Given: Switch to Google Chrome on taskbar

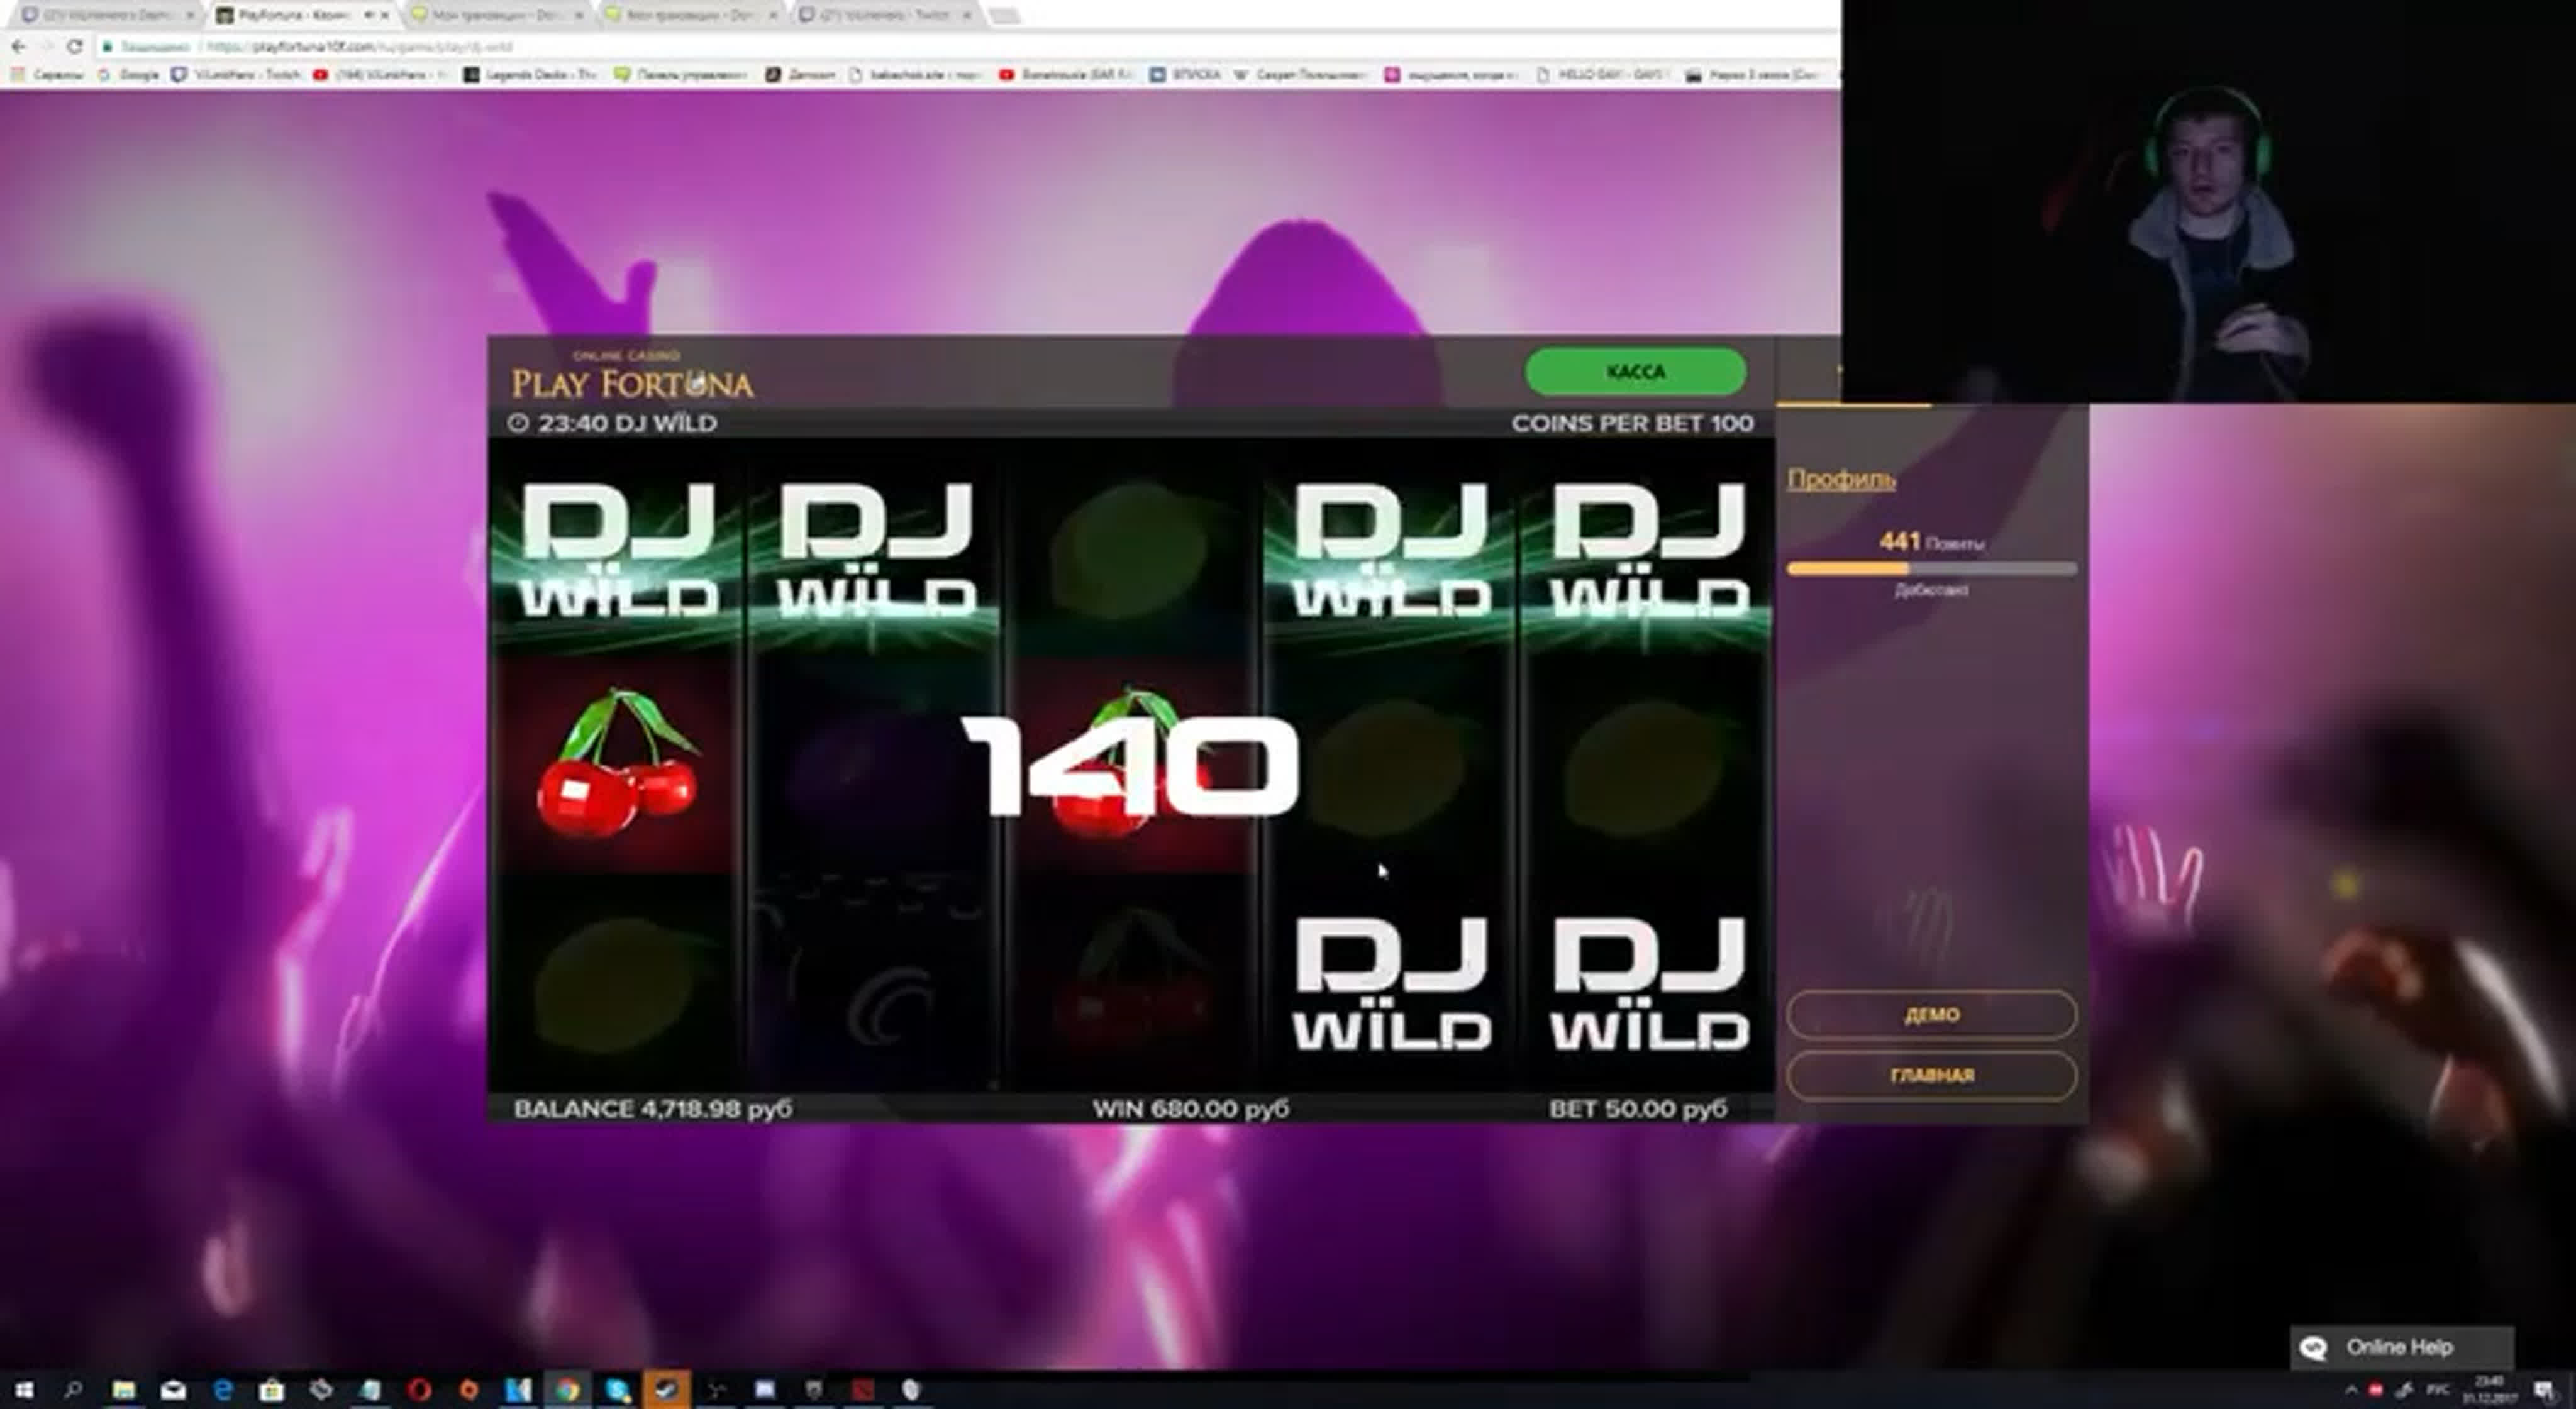Looking at the screenshot, I should tap(567, 1390).
